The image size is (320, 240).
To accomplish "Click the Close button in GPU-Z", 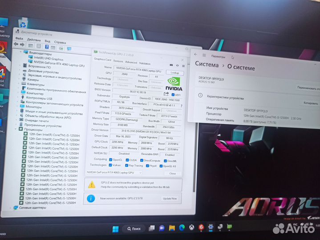I will [172, 173].
